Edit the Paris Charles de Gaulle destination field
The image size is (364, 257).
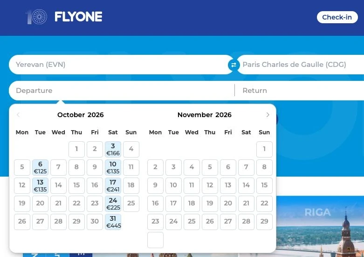pos(301,65)
